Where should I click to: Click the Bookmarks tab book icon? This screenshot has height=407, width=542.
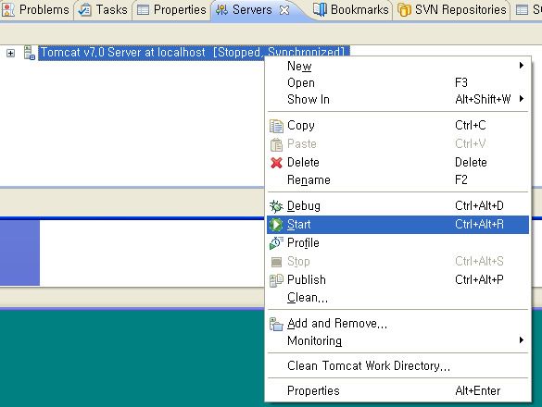(x=320, y=9)
